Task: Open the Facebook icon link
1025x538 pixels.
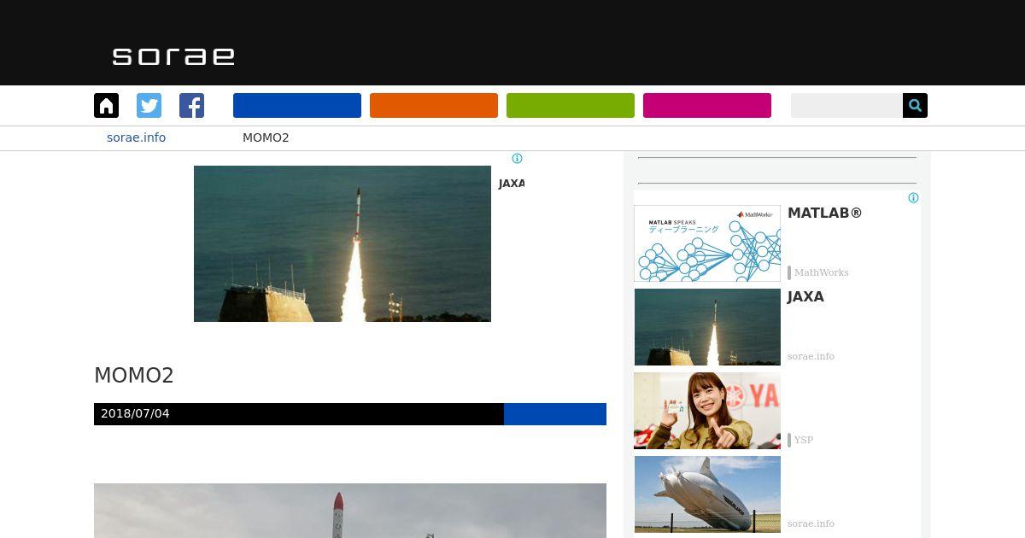Action: coord(191,106)
